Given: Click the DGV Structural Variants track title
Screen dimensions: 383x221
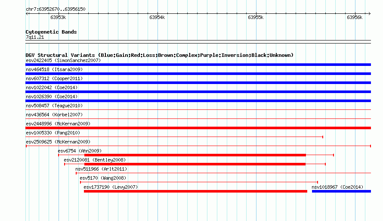Looking at the screenshot, I should tap(160, 55).
